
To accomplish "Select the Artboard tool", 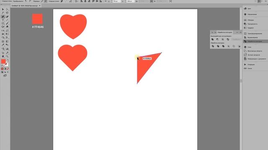I will 3,53.
